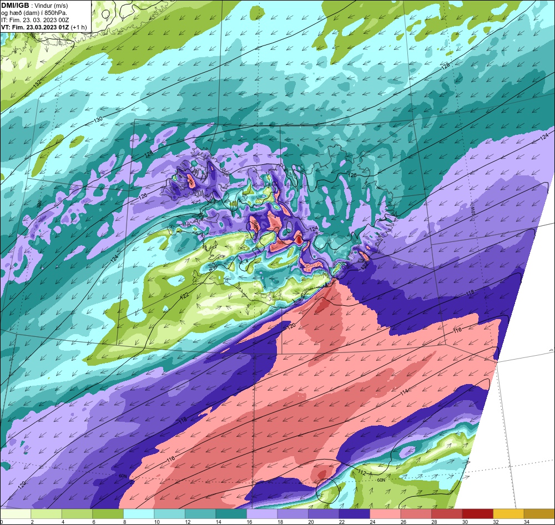Click the '(+1 h)' forecast offset text
The image size is (555, 525).
[79, 27]
